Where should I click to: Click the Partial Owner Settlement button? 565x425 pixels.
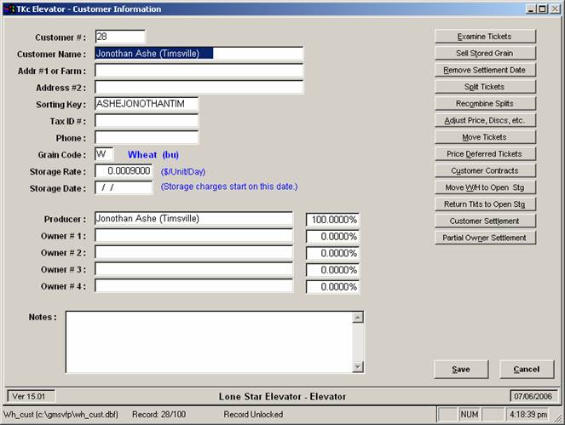point(485,238)
